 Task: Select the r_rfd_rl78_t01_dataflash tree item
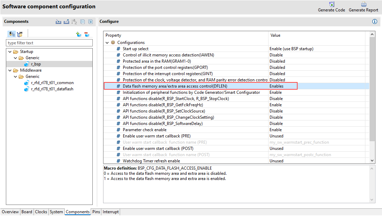(x=52, y=89)
